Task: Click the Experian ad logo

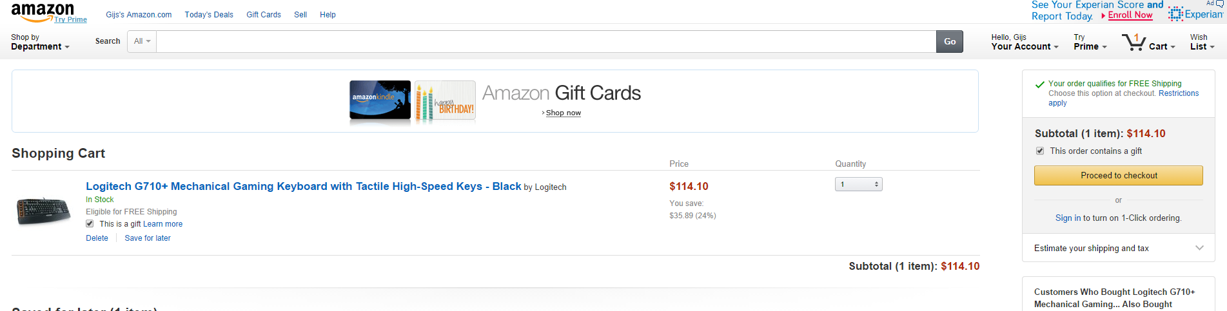Action: 1195,14
